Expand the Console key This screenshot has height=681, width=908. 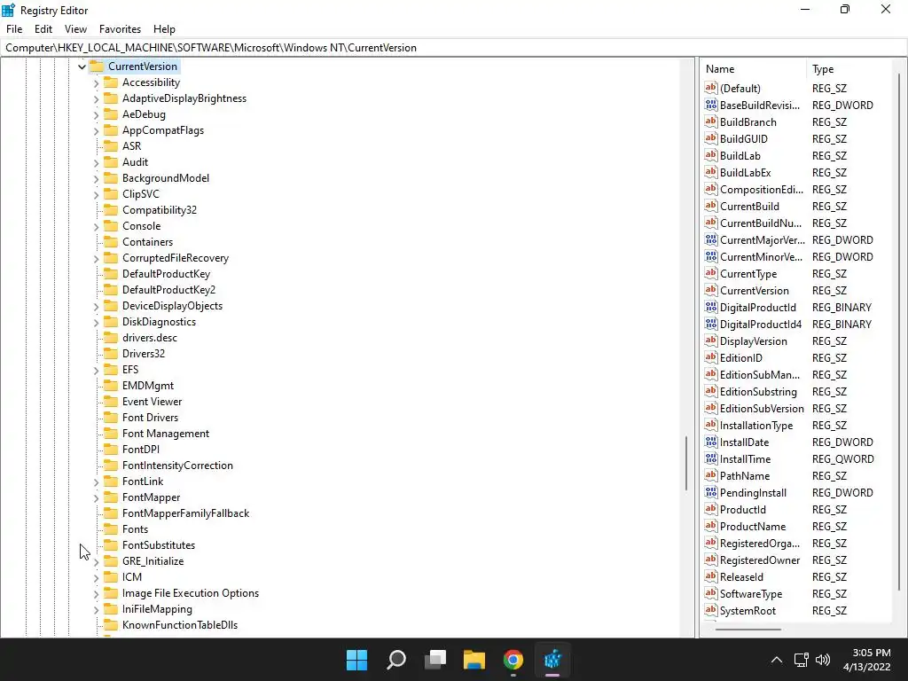[x=96, y=226]
